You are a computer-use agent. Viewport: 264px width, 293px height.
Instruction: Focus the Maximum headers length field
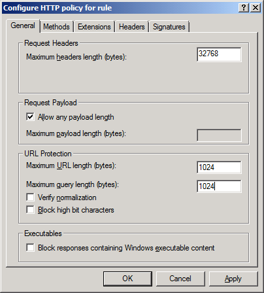(x=219, y=54)
